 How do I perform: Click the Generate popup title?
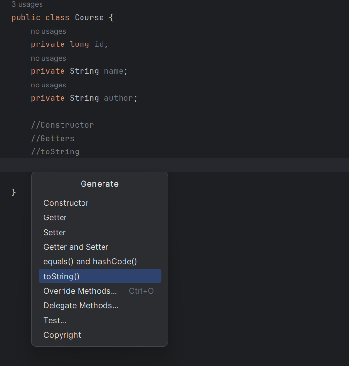(100, 184)
